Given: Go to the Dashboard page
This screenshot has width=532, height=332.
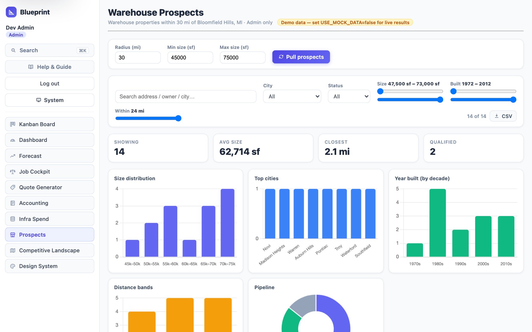Looking at the screenshot, I should point(50,140).
